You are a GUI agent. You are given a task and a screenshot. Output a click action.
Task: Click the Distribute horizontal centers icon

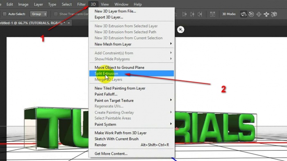[192, 14]
